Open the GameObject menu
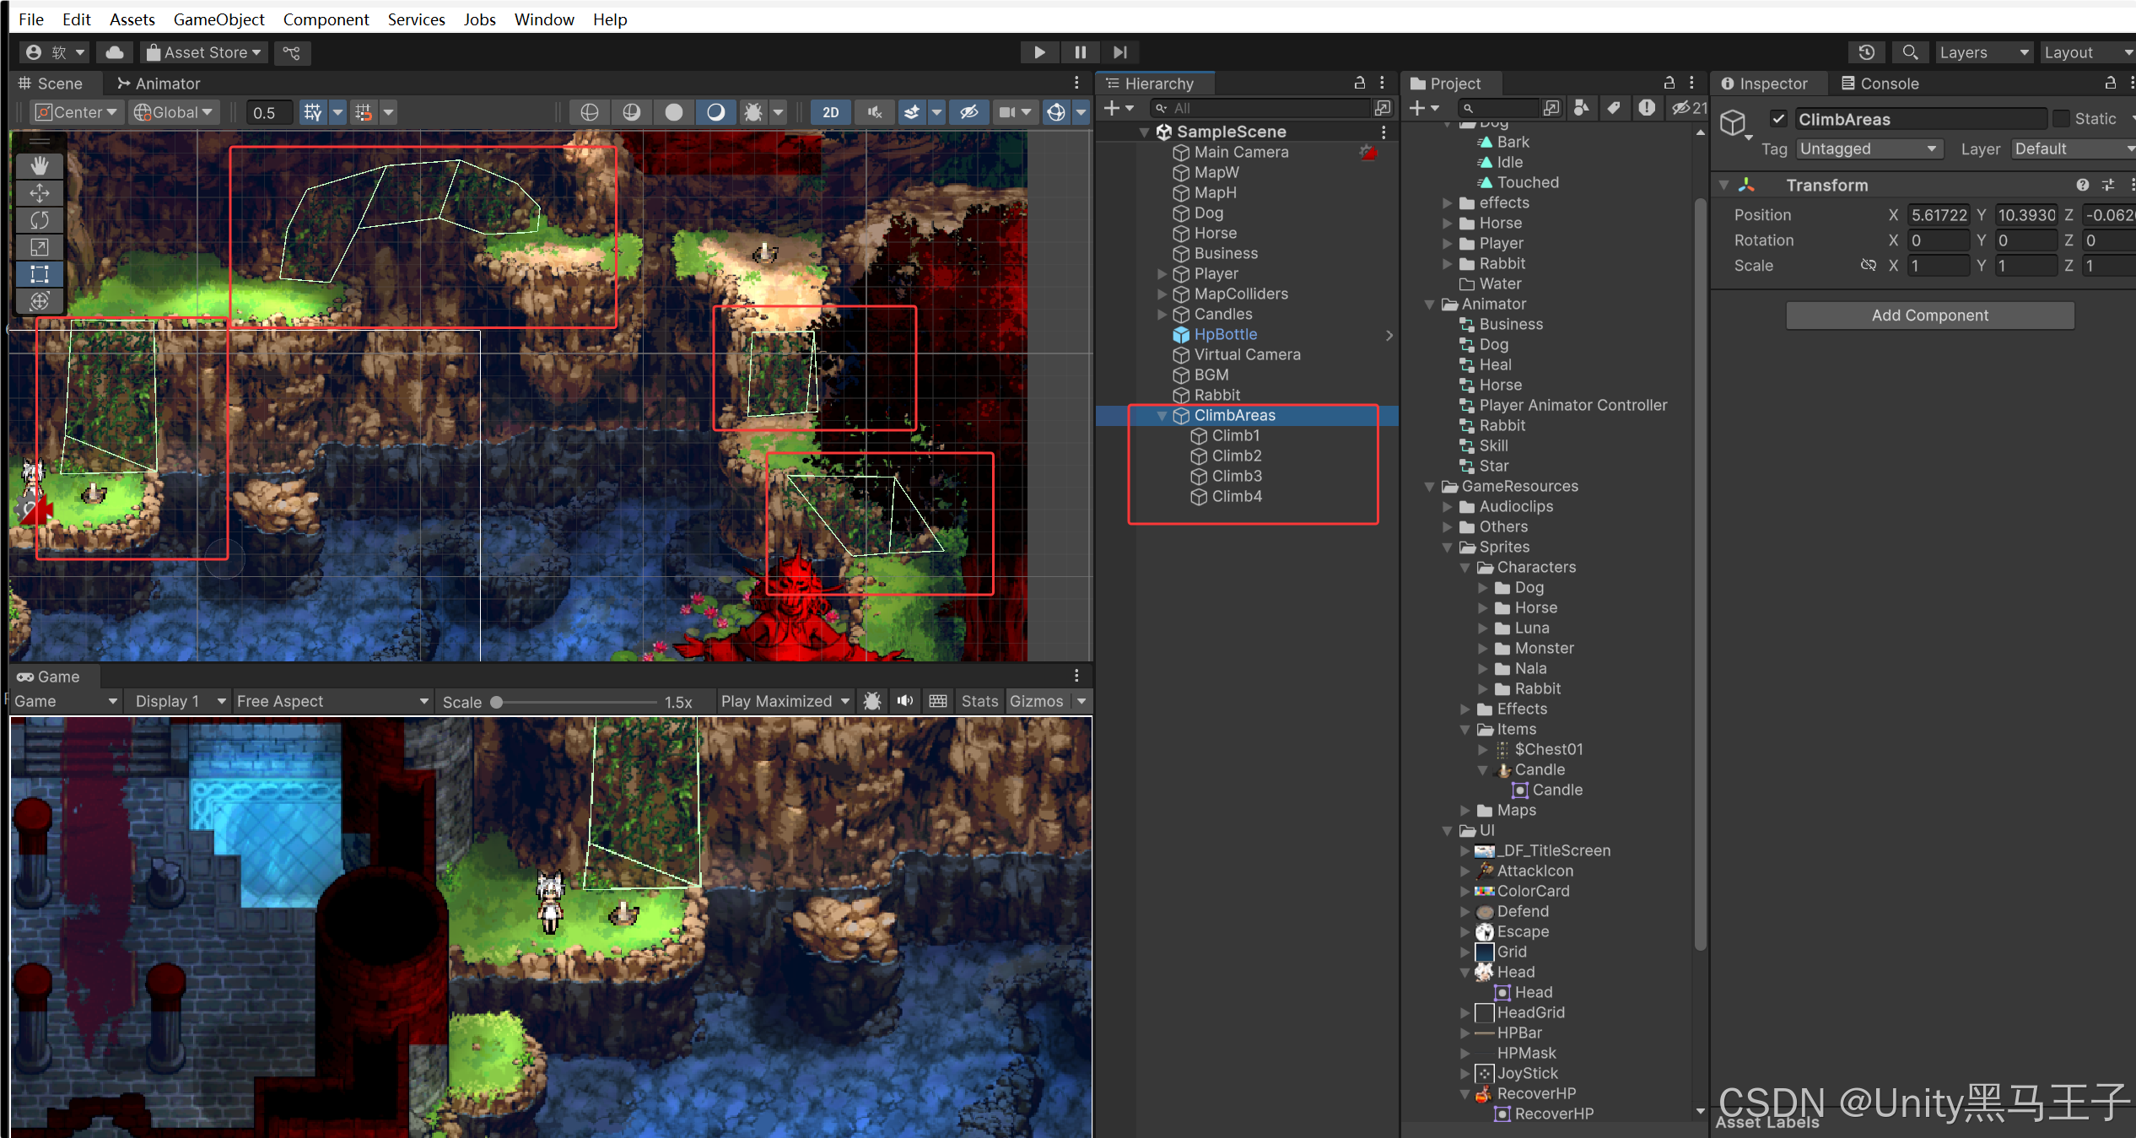Viewport: 2136px width, 1138px height. click(218, 19)
